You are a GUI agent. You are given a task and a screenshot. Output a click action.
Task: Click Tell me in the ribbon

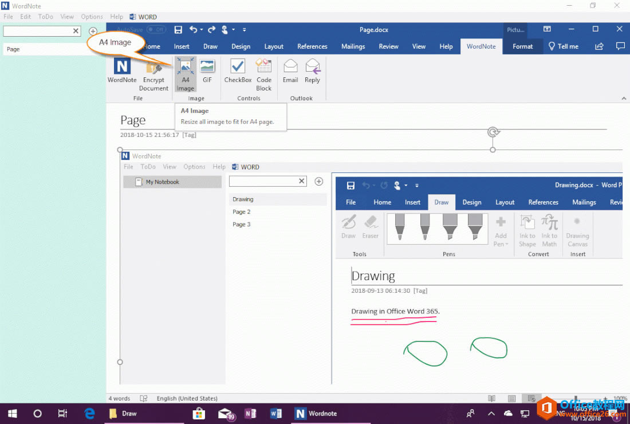(563, 46)
